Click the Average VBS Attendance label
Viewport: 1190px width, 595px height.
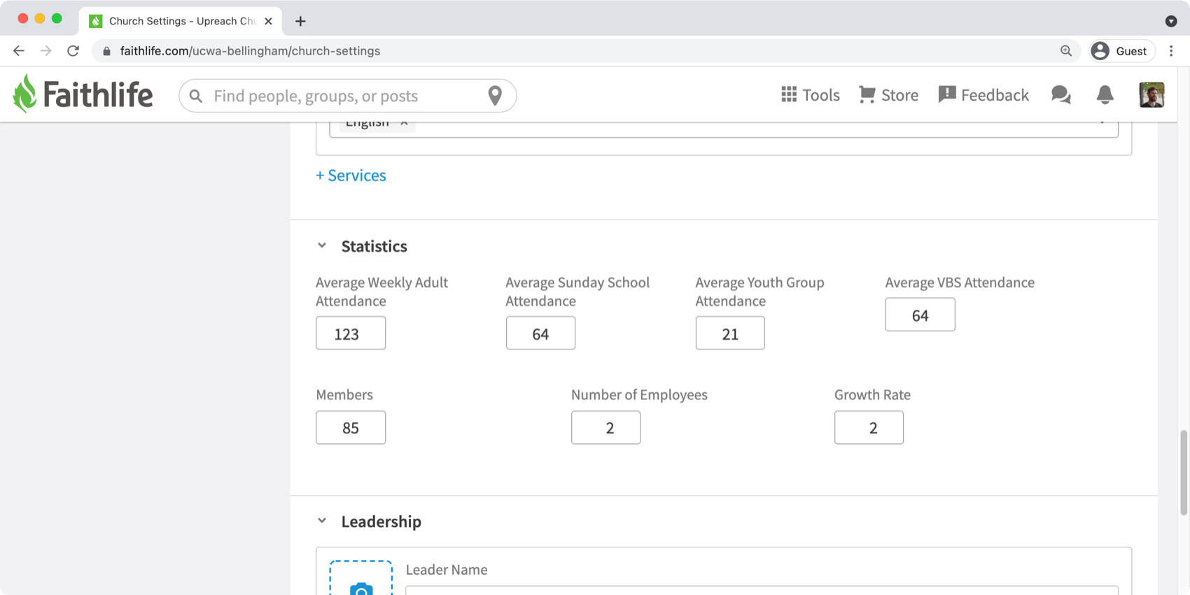click(x=960, y=282)
